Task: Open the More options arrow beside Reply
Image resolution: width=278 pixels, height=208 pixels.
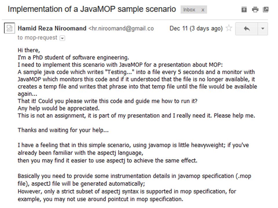Action: click(x=263, y=29)
